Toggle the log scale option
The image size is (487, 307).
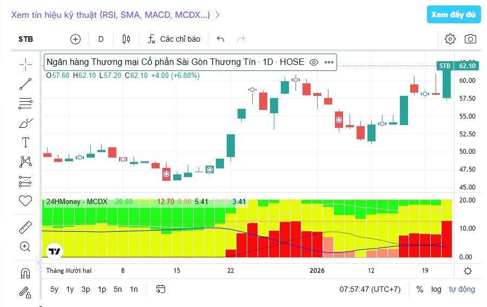coord(436,289)
